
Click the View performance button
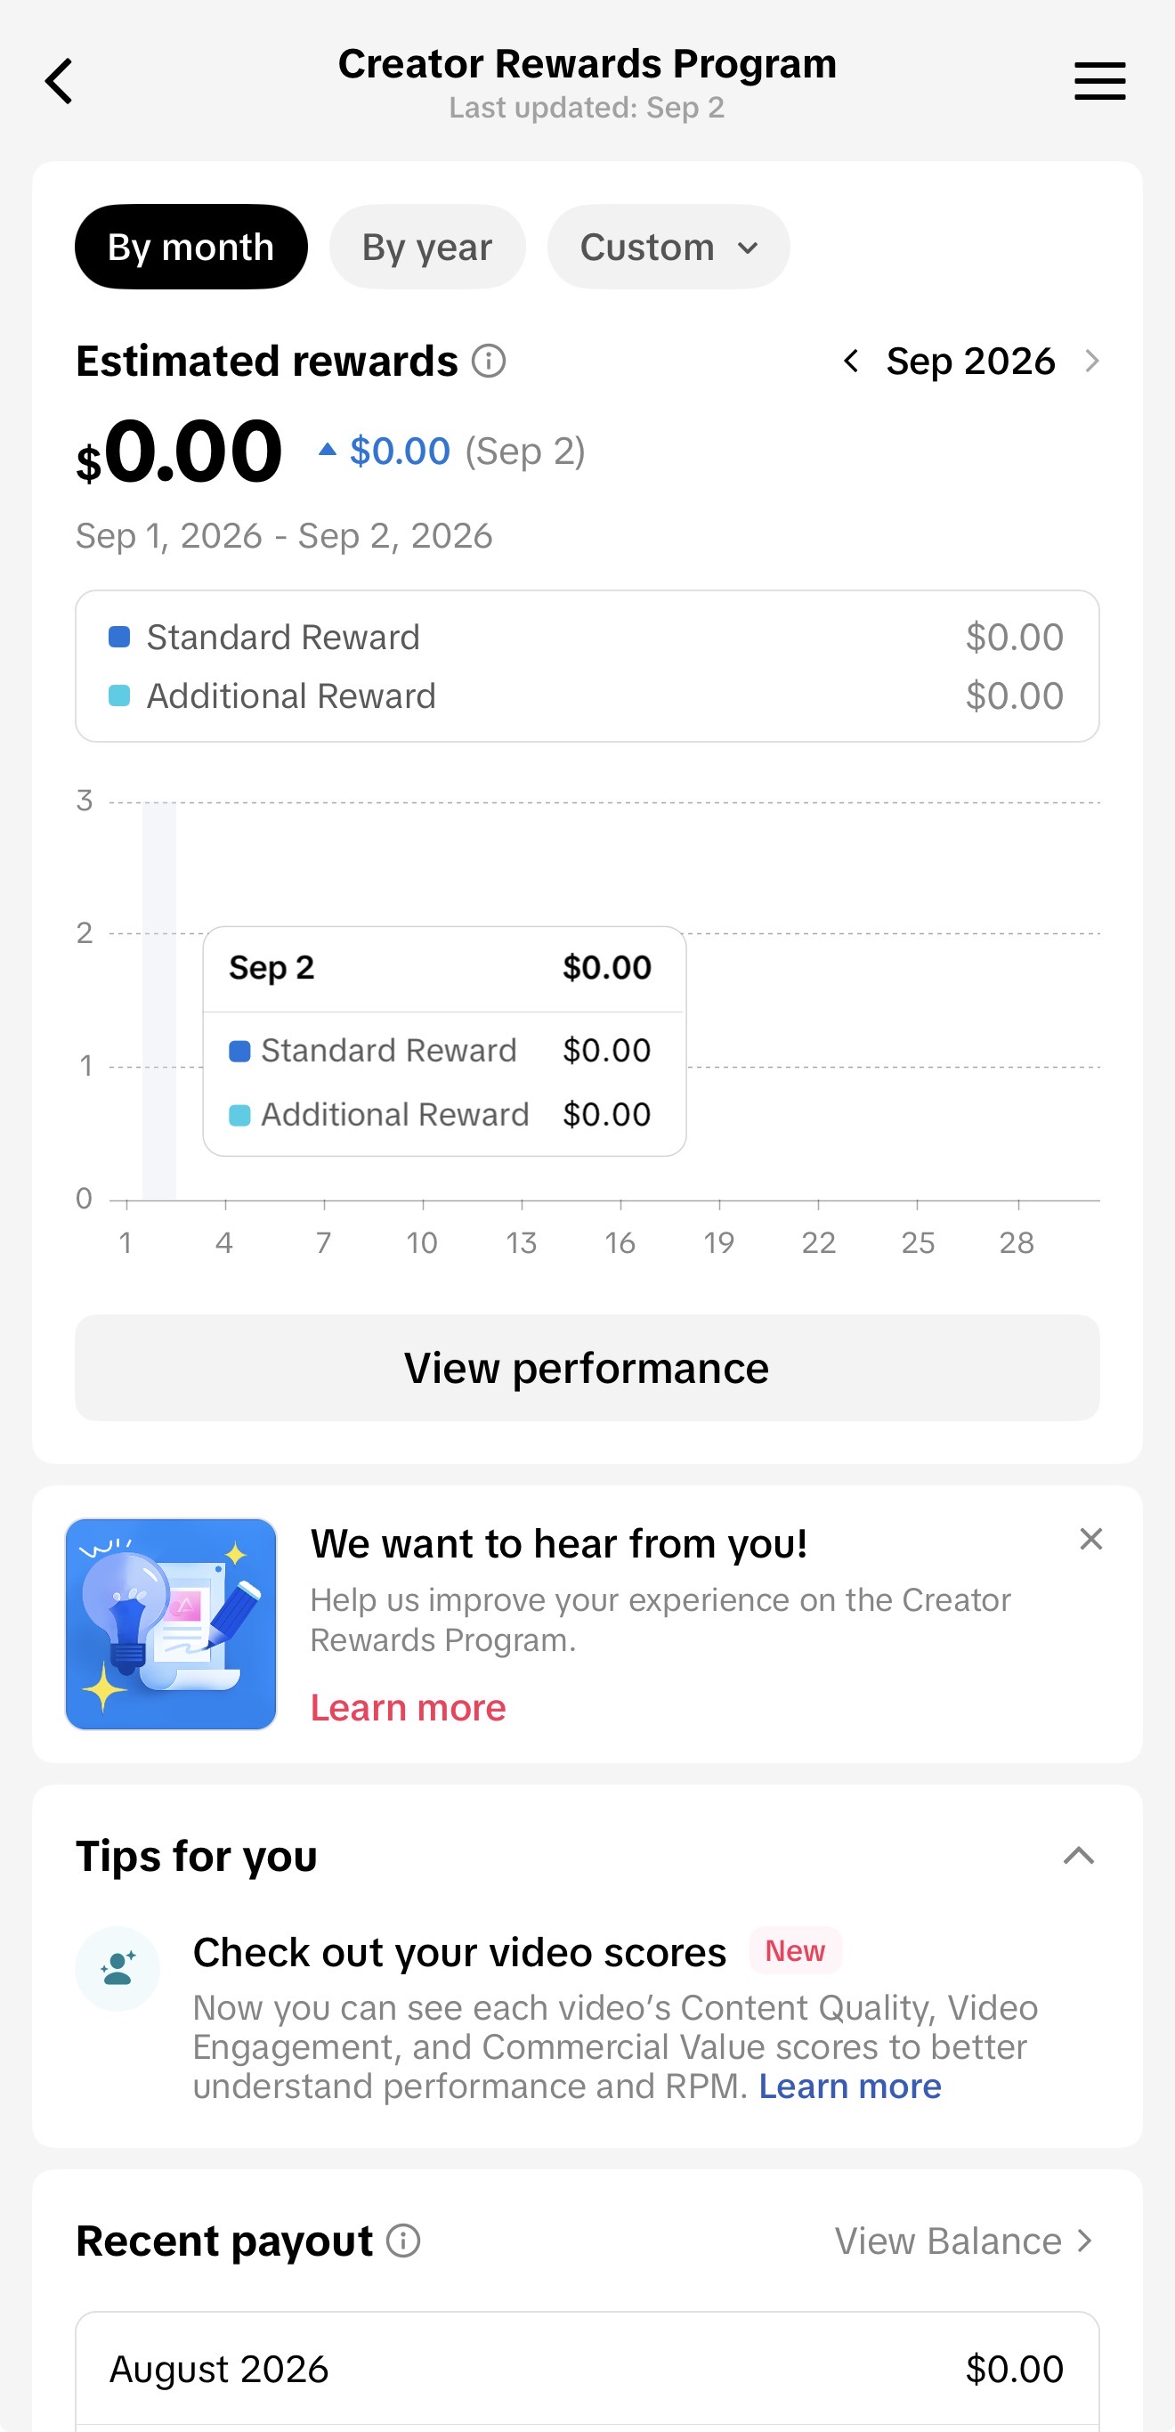click(587, 1368)
